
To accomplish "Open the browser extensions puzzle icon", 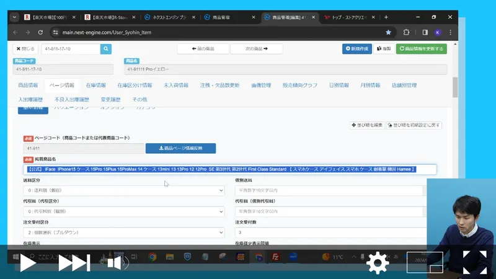I will click(407, 32).
